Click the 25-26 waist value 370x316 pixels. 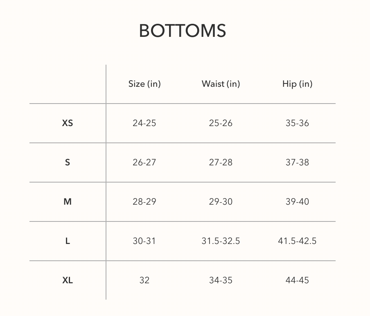[221, 123]
